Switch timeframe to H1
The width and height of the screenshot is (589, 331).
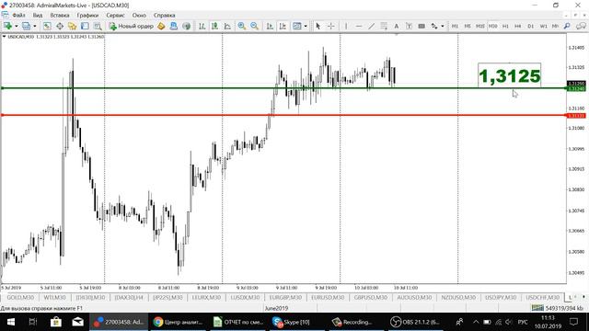505,26
